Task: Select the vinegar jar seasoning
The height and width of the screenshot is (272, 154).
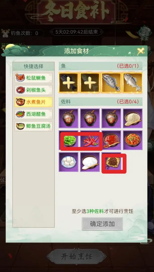Action: click(69, 118)
